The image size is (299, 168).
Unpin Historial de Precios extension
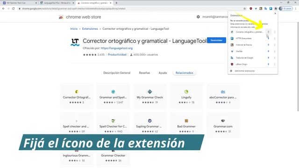click(x=268, y=45)
